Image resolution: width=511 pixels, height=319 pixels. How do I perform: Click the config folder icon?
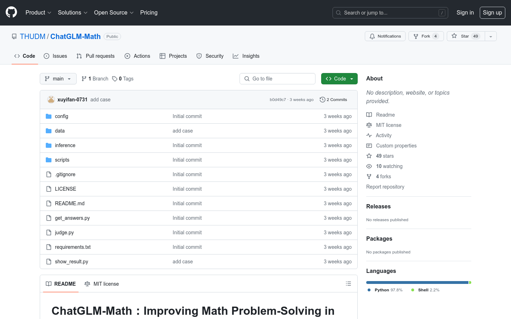coord(49,116)
